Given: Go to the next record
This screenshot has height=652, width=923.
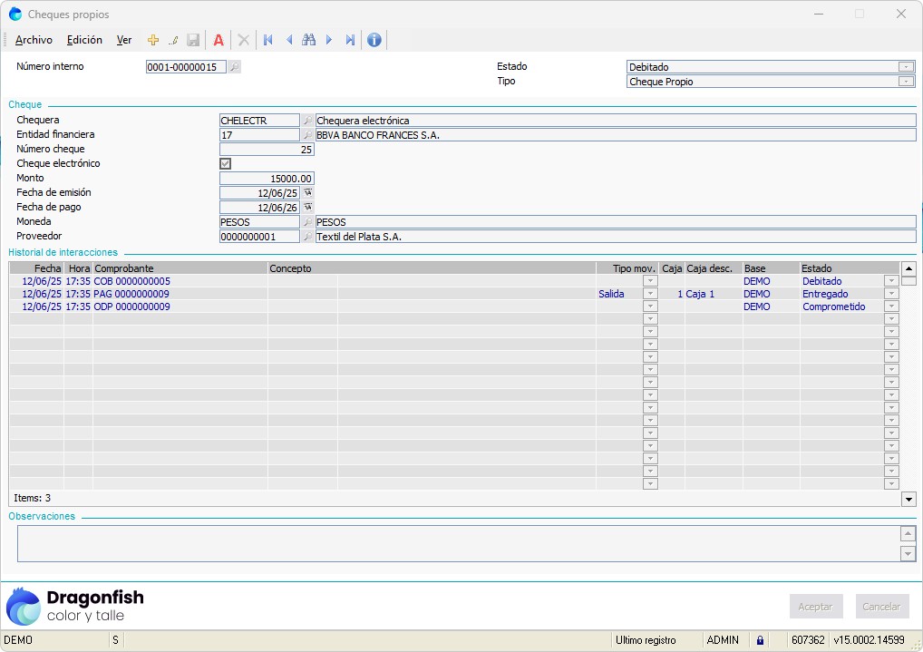Looking at the screenshot, I should tap(329, 40).
